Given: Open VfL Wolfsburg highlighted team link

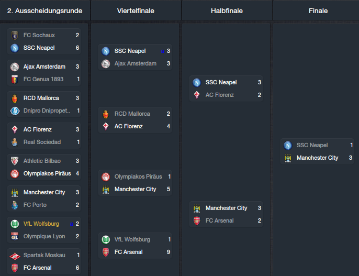Looking at the screenshot, I should click(x=41, y=224).
